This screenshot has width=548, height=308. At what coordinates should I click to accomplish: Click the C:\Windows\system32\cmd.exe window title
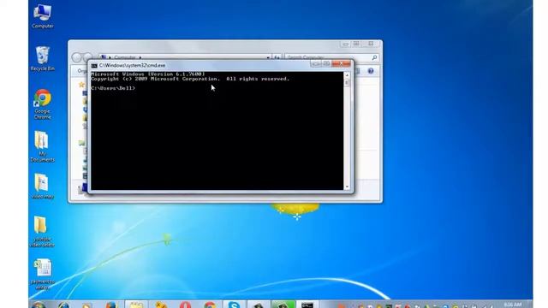[132, 66]
